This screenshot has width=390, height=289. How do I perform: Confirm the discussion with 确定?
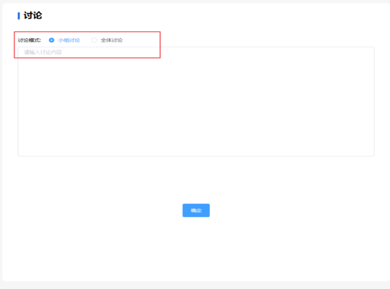pyautogui.click(x=196, y=210)
